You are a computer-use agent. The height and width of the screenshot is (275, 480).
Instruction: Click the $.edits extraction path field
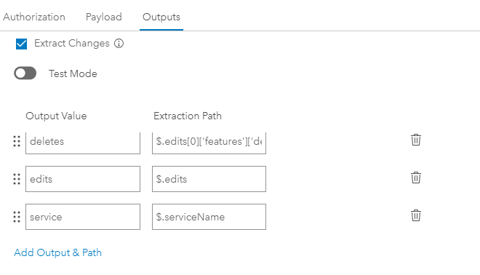[x=209, y=179]
